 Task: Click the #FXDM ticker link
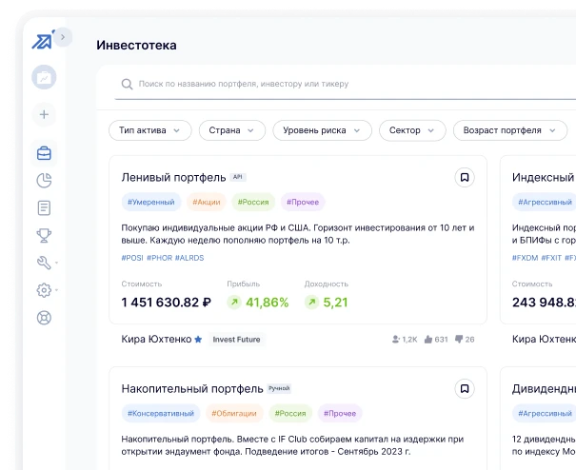525,258
